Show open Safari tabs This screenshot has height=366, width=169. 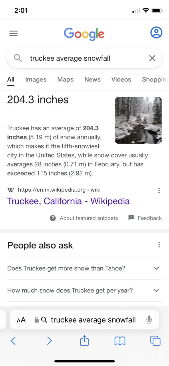tap(155, 341)
